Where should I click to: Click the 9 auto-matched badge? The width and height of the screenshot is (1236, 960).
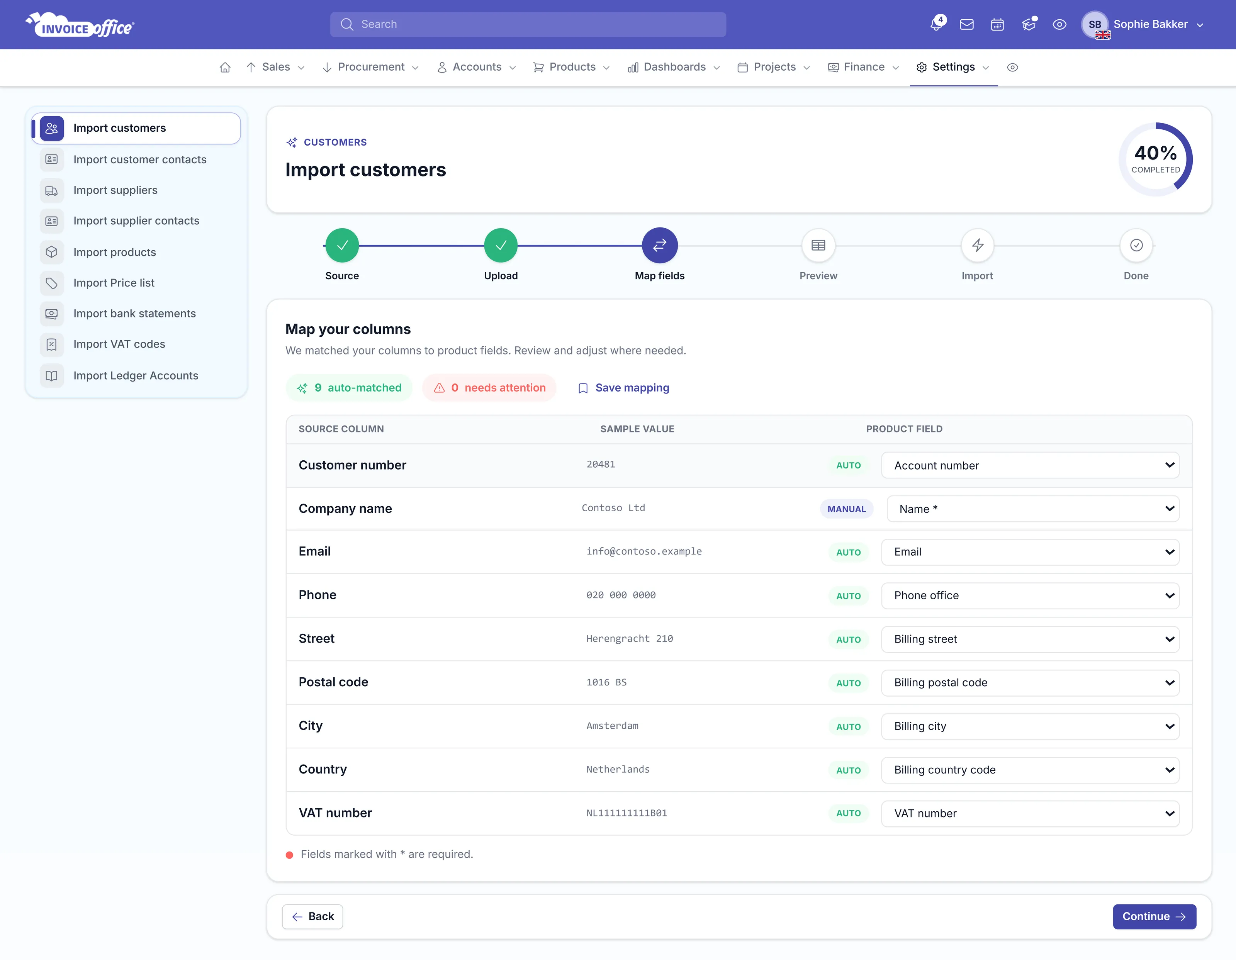(x=349, y=388)
